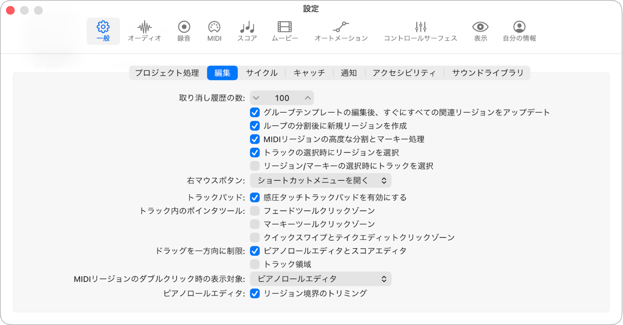Uncheck トラックの選択時にリージョンを選択
This screenshot has height=325, width=623.
click(x=255, y=152)
